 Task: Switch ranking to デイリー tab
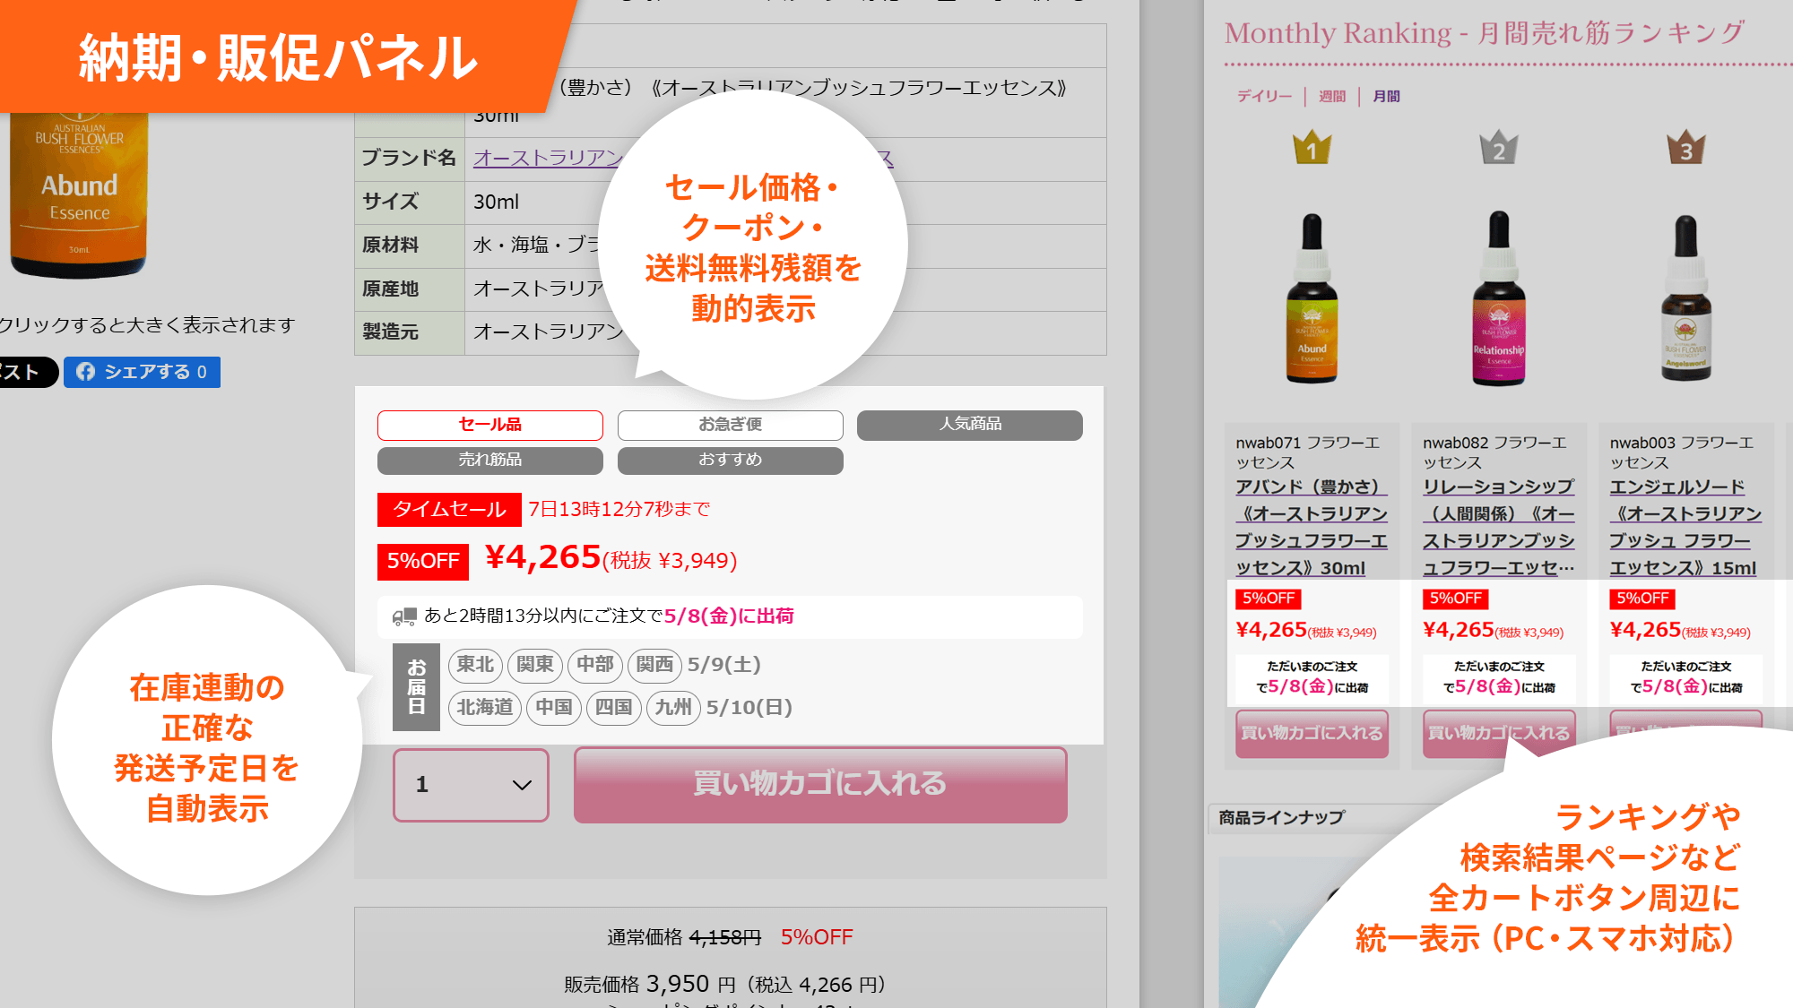[1265, 96]
